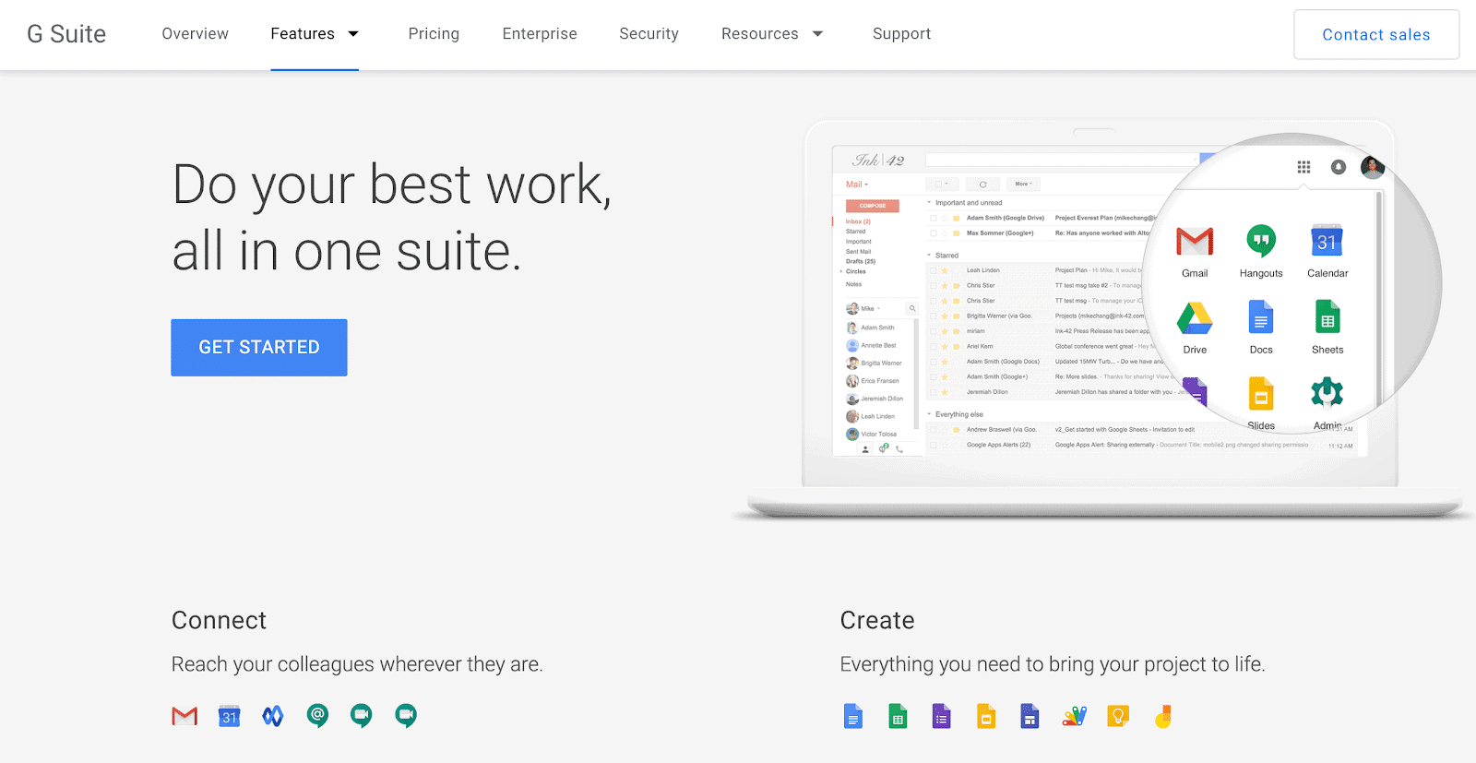Open the Gmail icon under Connect
This screenshot has height=763, width=1476.
[184, 716]
